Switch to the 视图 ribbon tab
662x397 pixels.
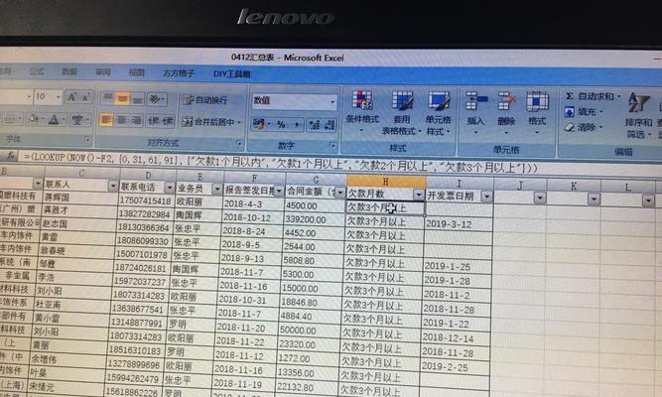[136, 72]
